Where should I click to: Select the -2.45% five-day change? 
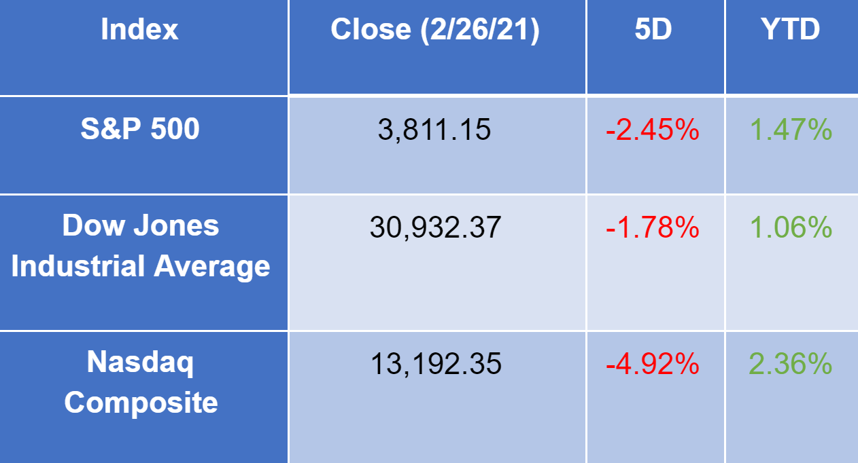(x=653, y=130)
